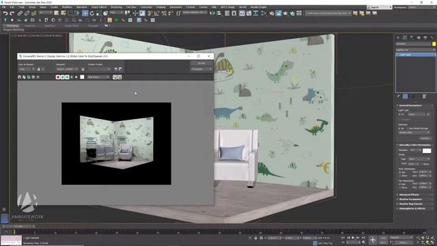Open the Arnold menu
This screenshot has height=246, width=437.
pos(242,7)
